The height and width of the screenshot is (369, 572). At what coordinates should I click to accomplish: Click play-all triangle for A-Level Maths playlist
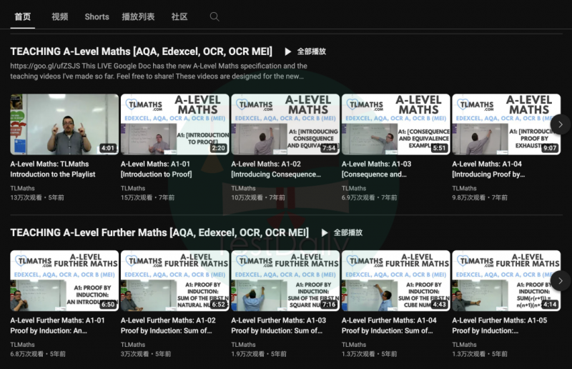pos(288,51)
